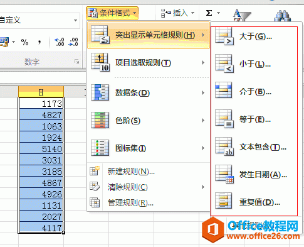Click the Σ AutoSum icon
The image size is (304, 247).
pos(209,13)
